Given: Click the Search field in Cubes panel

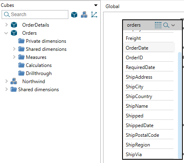Looking at the screenshot, I should [x=35, y=15].
